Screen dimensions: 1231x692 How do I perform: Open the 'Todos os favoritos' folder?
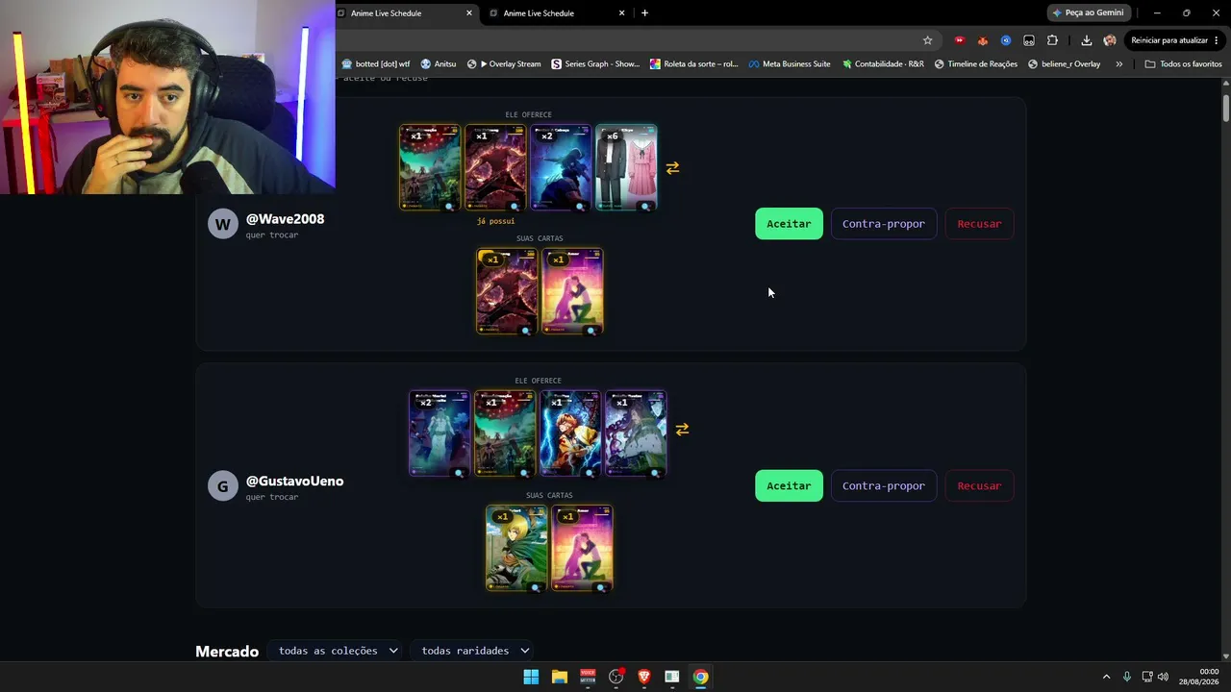(x=1183, y=64)
